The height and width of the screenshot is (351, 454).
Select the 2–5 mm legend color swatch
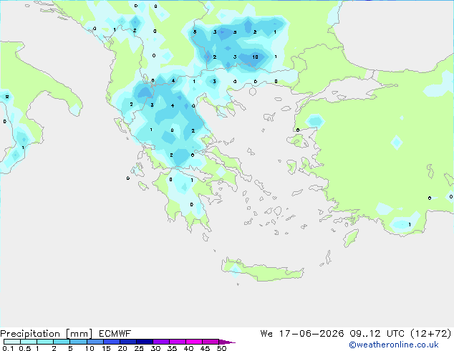pyautogui.click(x=62, y=342)
